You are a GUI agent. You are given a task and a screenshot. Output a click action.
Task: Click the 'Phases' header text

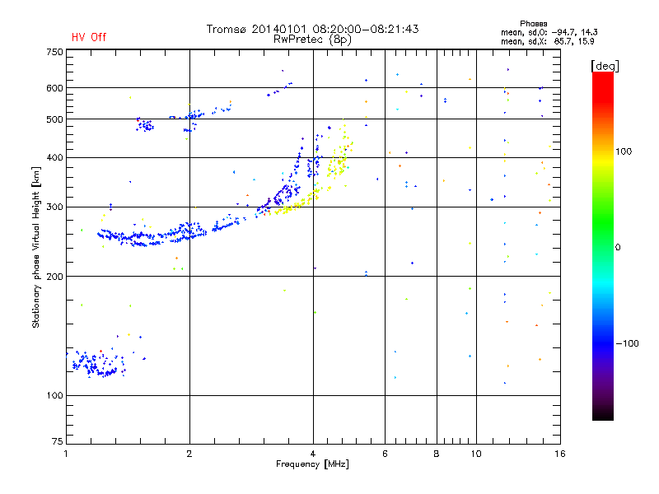click(x=533, y=24)
